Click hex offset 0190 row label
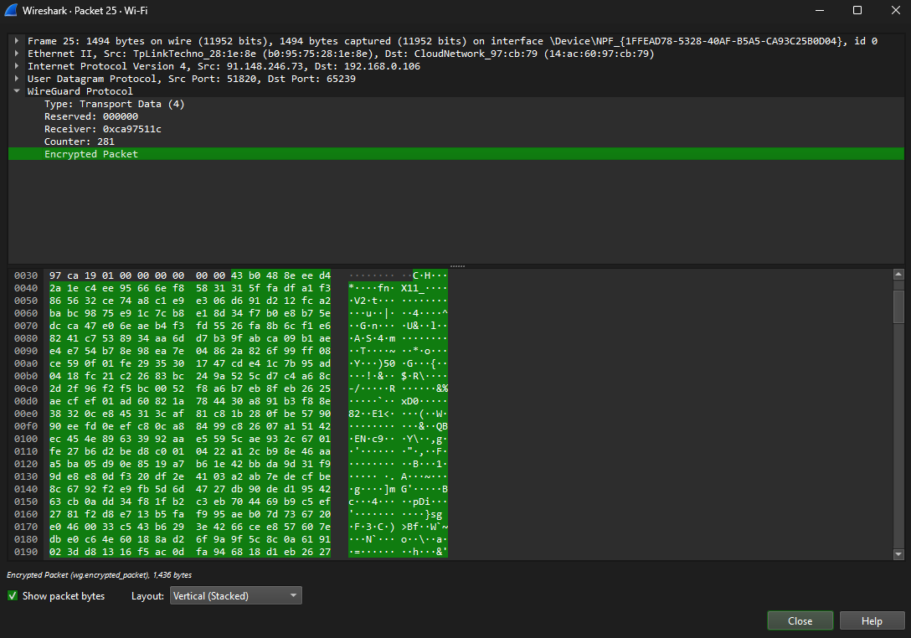 click(x=26, y=552)
